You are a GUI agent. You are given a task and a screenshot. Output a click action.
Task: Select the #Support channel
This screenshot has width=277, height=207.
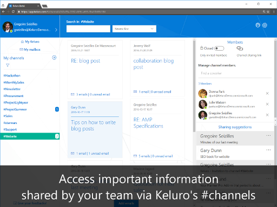[x=10, y=129]
